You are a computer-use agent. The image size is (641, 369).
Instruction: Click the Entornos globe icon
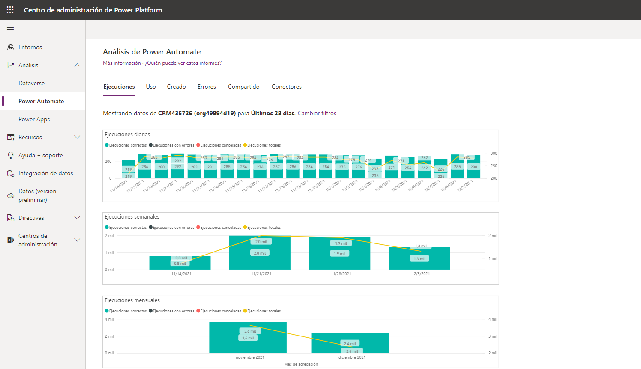[x=11, y=47]
